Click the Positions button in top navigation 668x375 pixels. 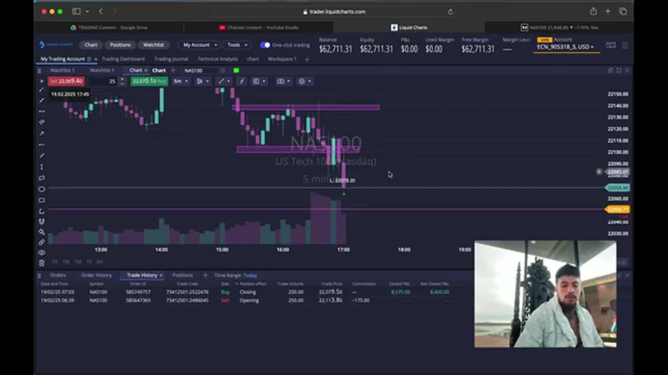tap(120, 45)
